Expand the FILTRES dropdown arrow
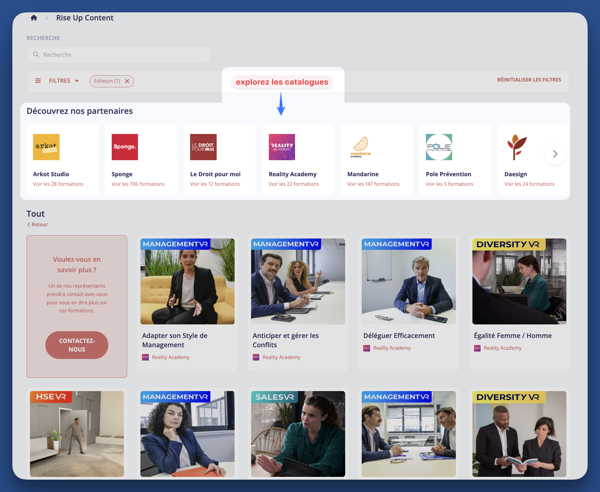Image resolution: width=600 pixels, height=492 pixels. 77,81
